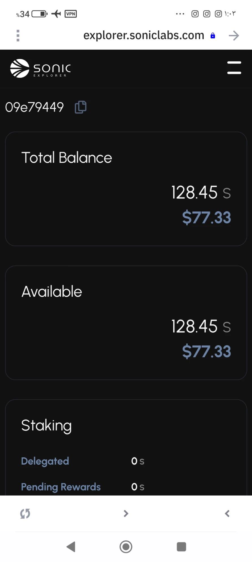Screen dimensions: 252x562
Task: Tap the VPN status bar indicator
Action: pos(71,14)
